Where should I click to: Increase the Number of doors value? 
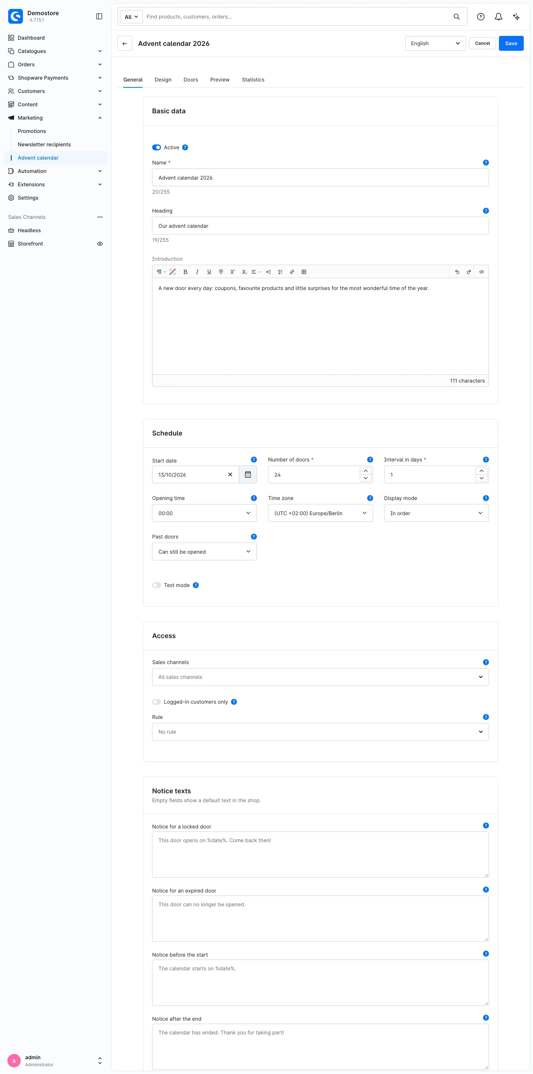(x=365, y=471)
